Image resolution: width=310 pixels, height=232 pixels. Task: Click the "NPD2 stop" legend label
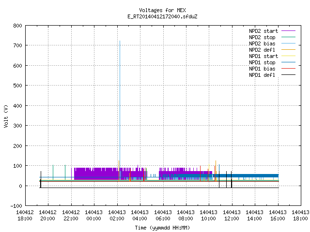(262, 37)
